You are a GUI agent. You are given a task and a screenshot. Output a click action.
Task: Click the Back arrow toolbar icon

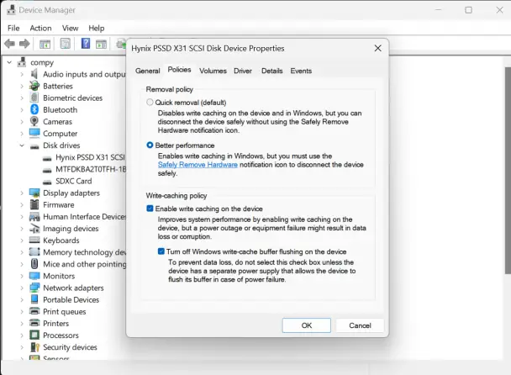tap(9, 44)
